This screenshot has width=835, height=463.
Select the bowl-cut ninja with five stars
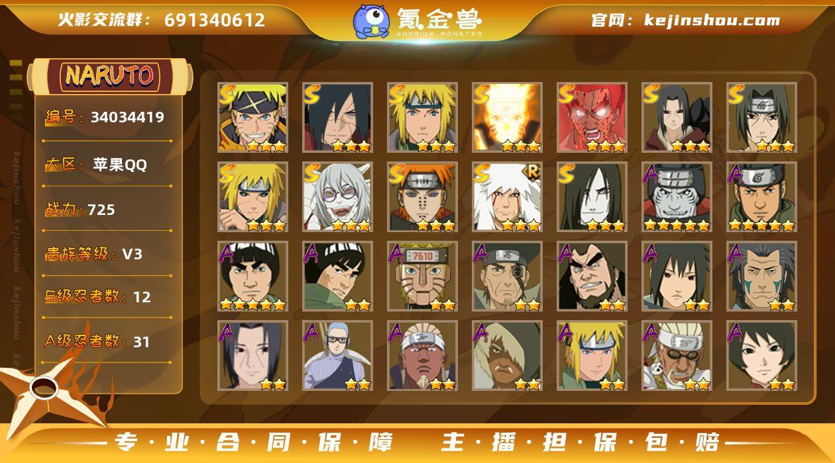252,276
